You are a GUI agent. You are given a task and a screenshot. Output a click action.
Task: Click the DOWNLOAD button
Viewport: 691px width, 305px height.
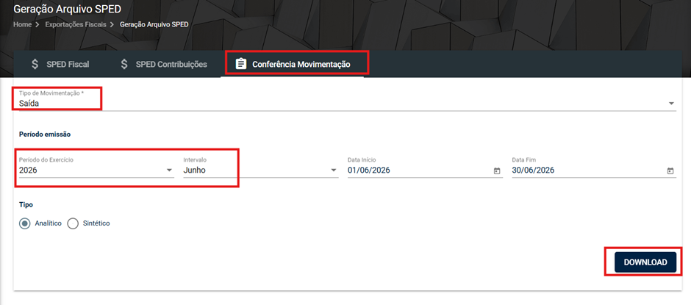tap(645, 262)
